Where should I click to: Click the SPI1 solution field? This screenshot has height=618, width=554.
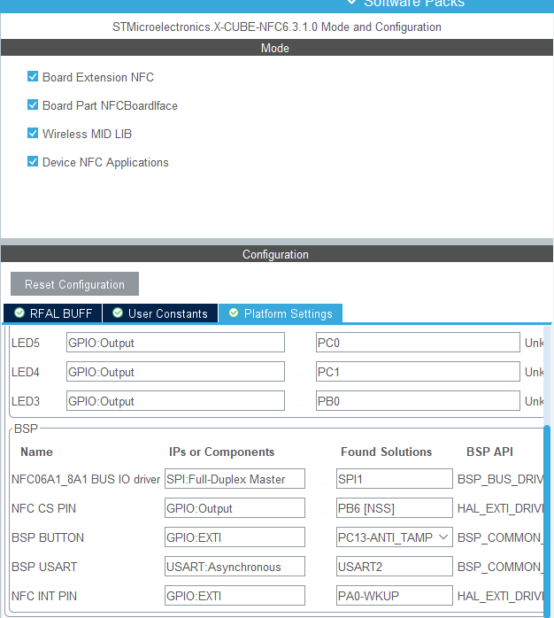pos(395,479)
